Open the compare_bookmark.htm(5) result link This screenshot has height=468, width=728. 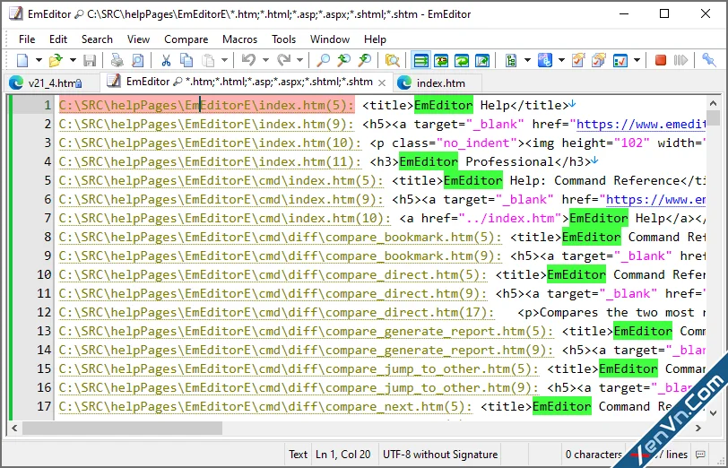pyautogui.click(x=280, y=238)
